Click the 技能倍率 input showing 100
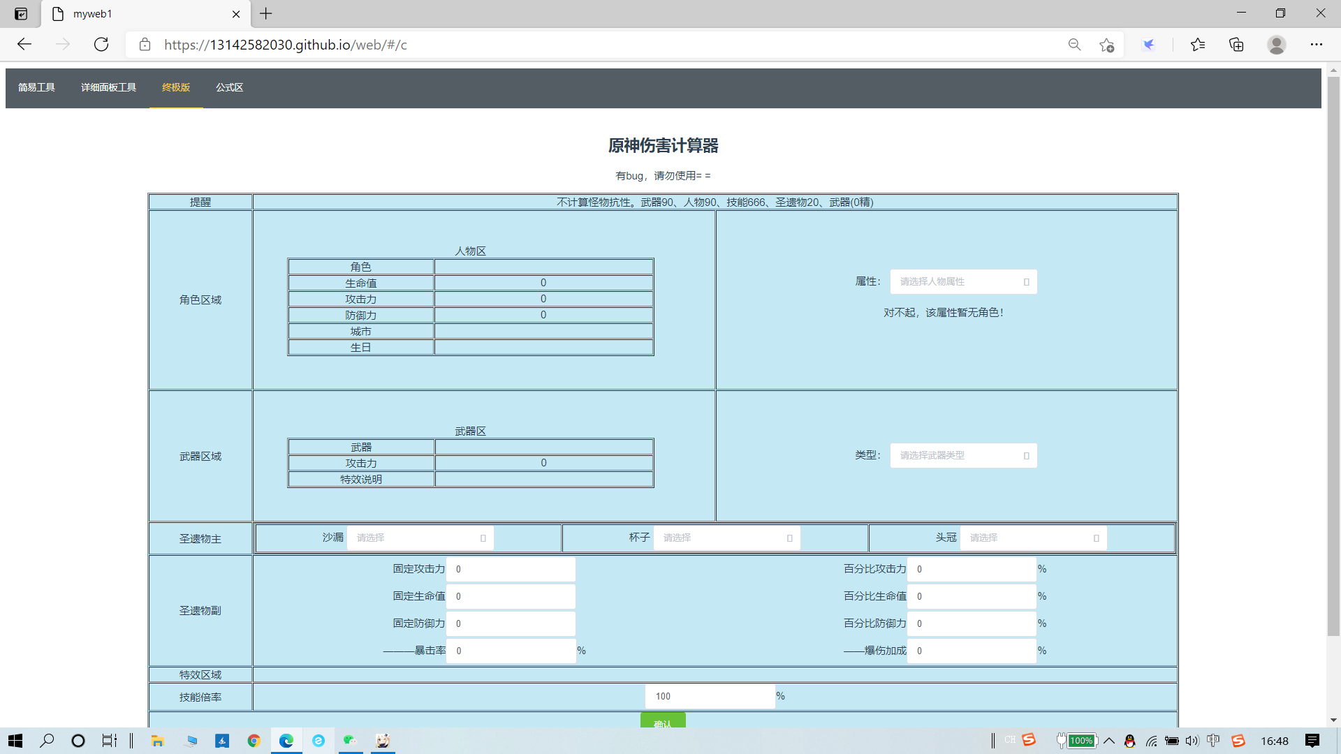 tap(710, 696)
